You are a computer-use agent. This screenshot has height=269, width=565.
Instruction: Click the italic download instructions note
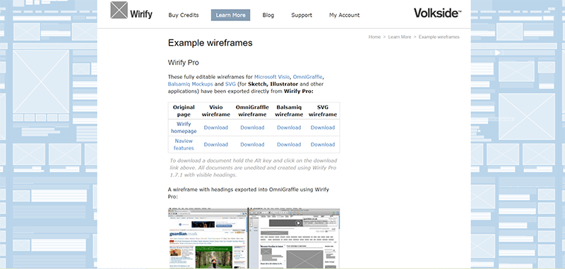254,168
